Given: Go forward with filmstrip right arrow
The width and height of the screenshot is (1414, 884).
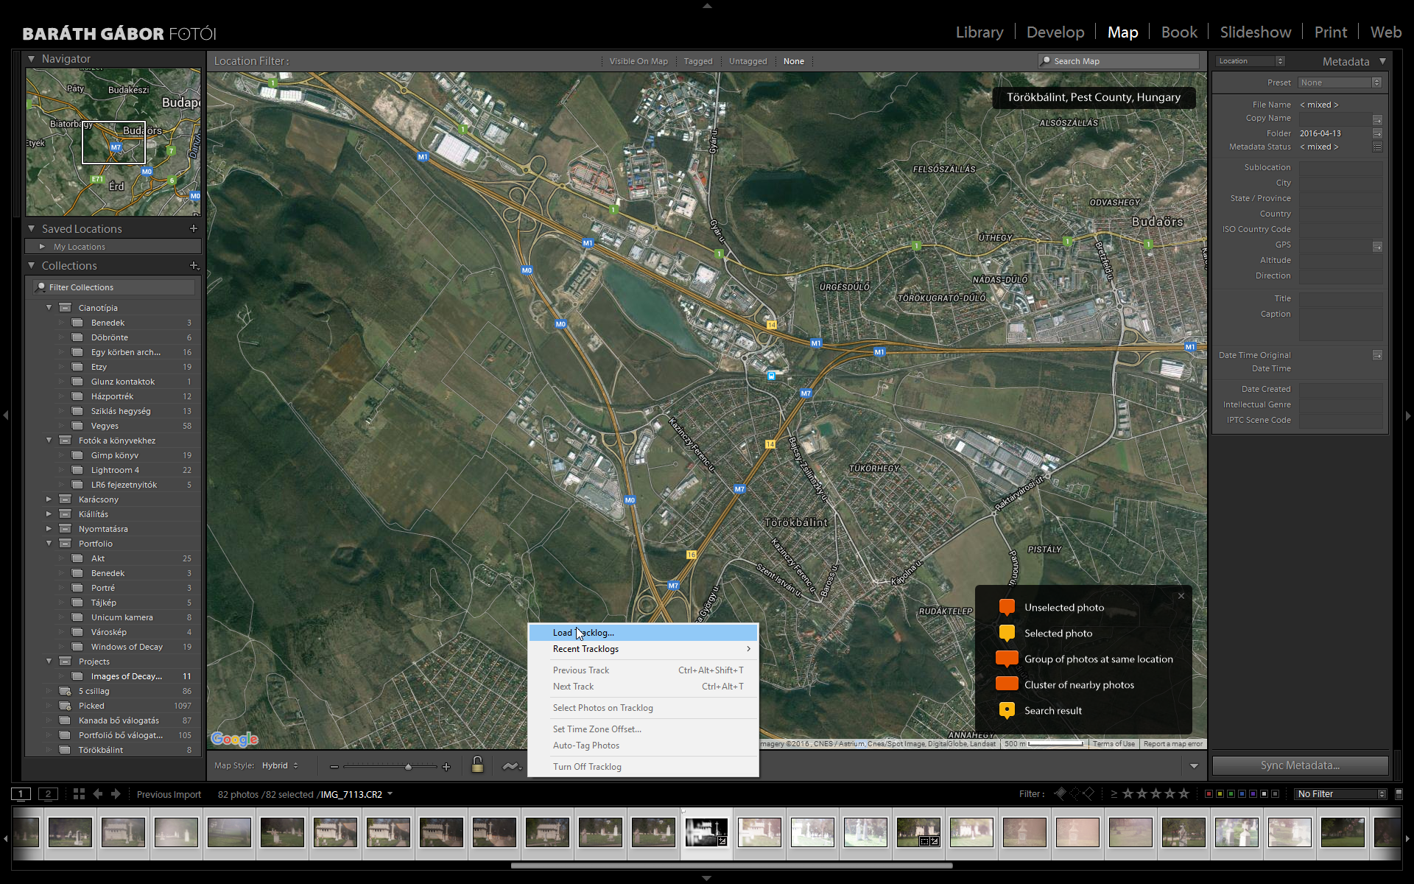Looking at the screenshot, I should (x=116, y=794).
